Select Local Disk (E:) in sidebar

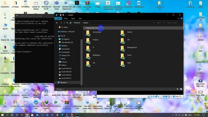click(x=65, y=75)
